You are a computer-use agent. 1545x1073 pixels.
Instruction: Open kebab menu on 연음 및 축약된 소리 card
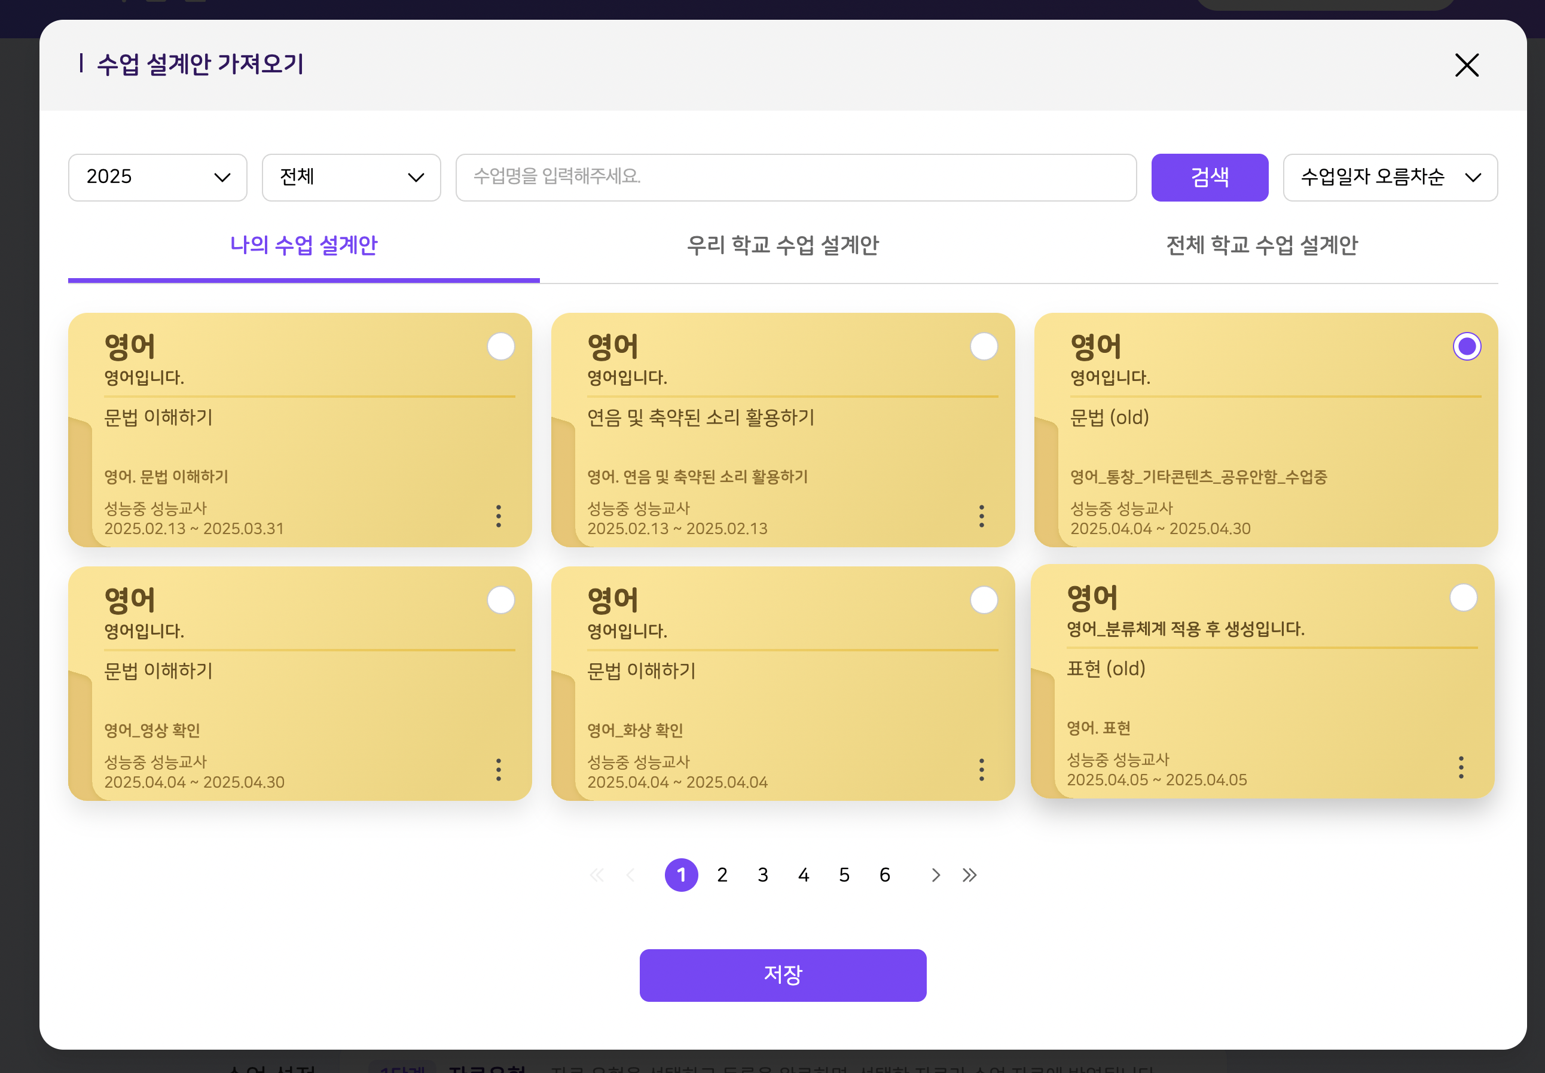pos(981,516)
